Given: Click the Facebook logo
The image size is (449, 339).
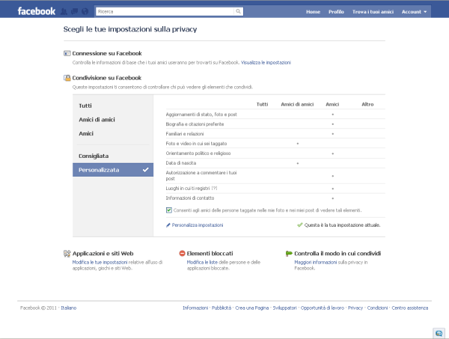Looking at the screenshot, I should pyautogui.click(x=37, y=11).
